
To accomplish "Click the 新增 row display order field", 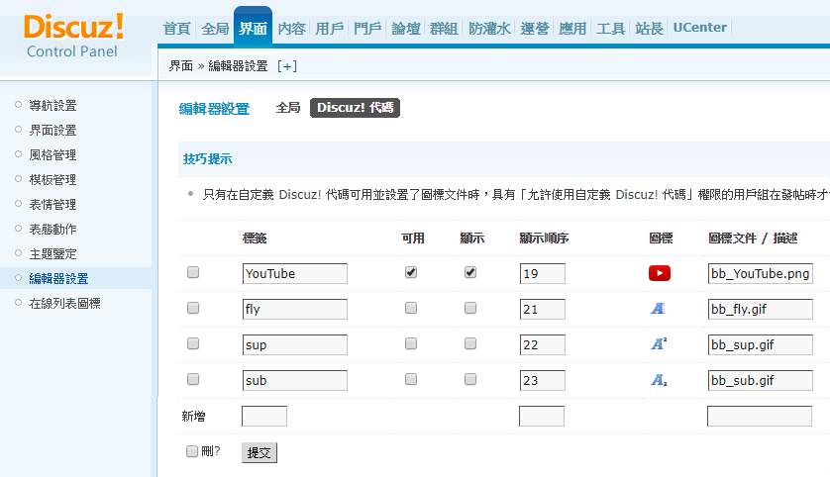I will click(x=542, y=417).
